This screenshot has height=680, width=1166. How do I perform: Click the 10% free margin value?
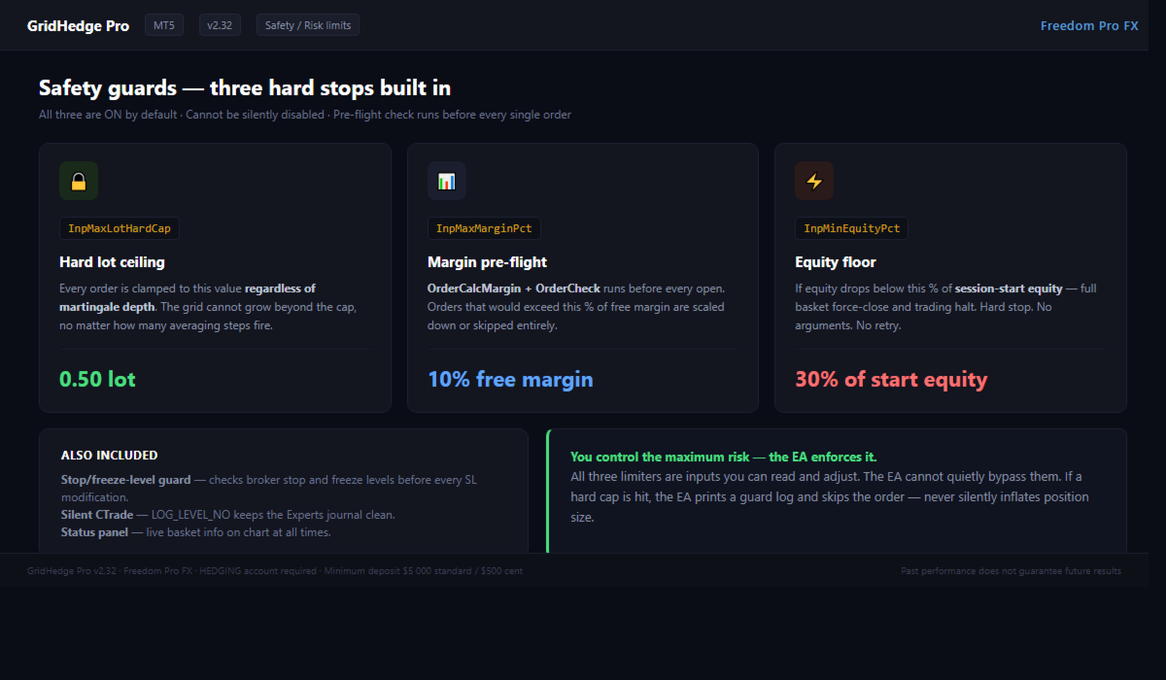(510, 379)
